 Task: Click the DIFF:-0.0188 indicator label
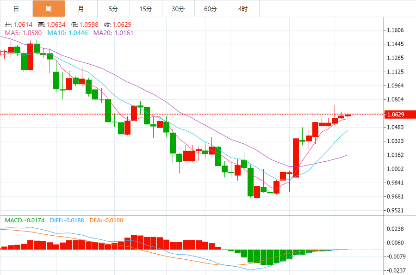click(x=67, y=220)
